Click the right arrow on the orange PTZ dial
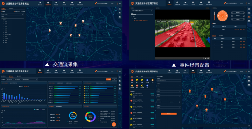 [226, 16]
